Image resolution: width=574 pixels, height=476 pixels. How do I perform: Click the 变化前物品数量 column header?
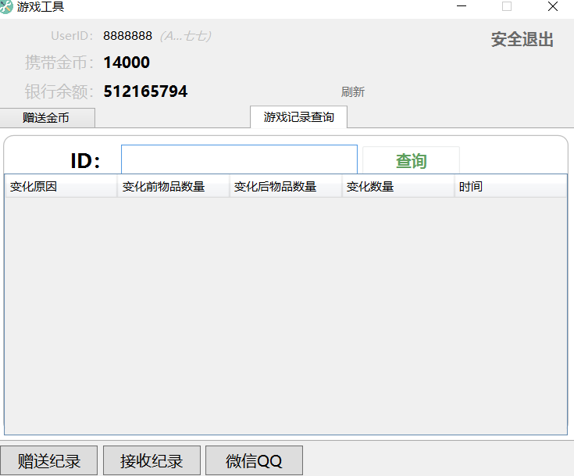tap(173, 187)
